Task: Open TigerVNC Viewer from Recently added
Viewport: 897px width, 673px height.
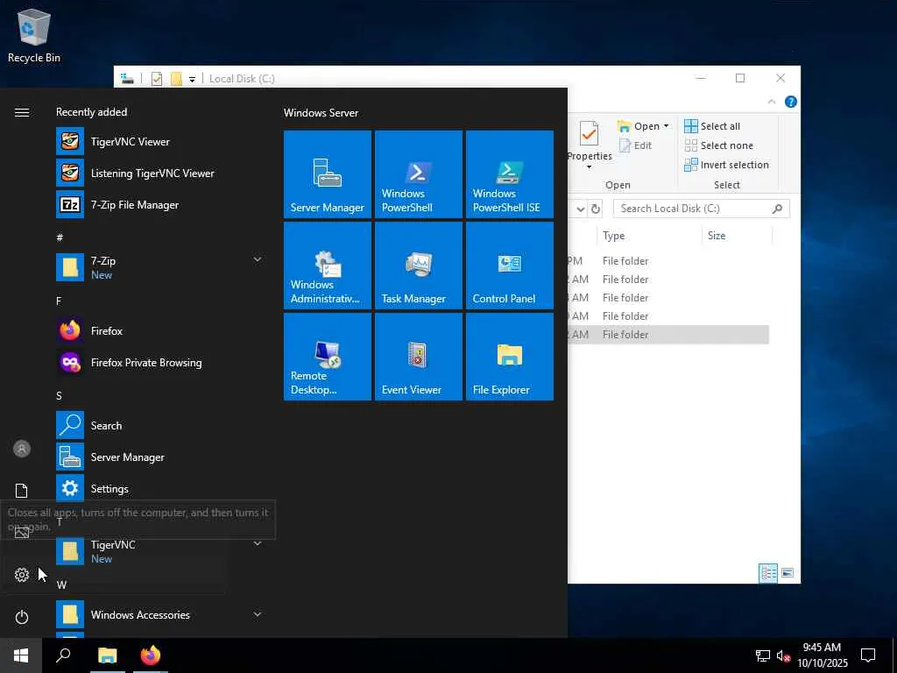Action: (160, 141)
